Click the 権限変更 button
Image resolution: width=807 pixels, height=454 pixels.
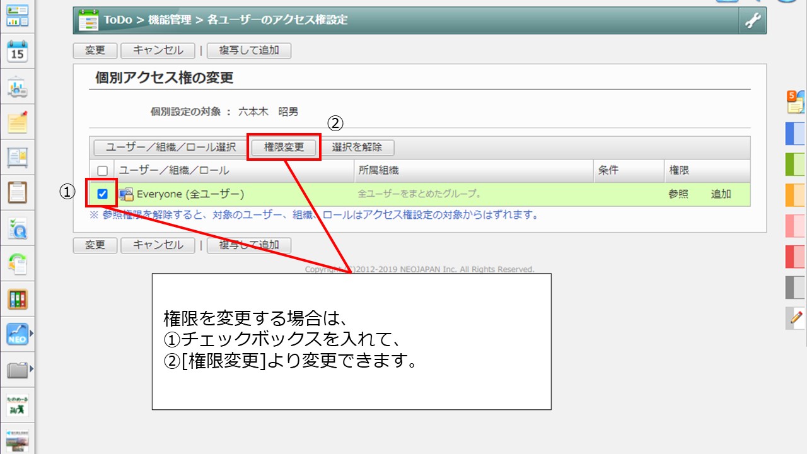pyautogui.click(x=284, y=148)
